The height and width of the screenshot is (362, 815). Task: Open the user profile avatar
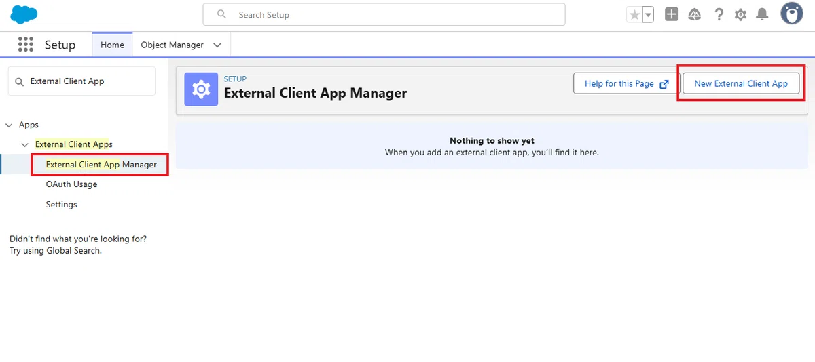point(792,14)
